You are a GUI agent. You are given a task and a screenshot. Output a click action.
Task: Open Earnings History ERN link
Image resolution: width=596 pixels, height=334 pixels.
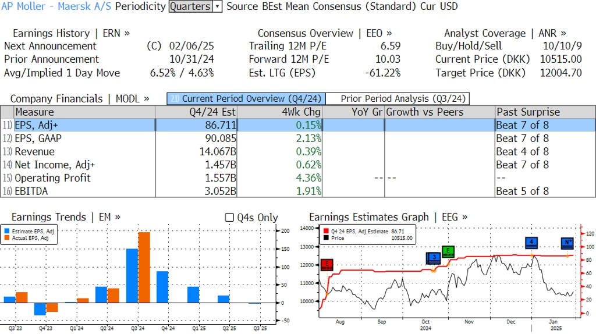[71, 33]
